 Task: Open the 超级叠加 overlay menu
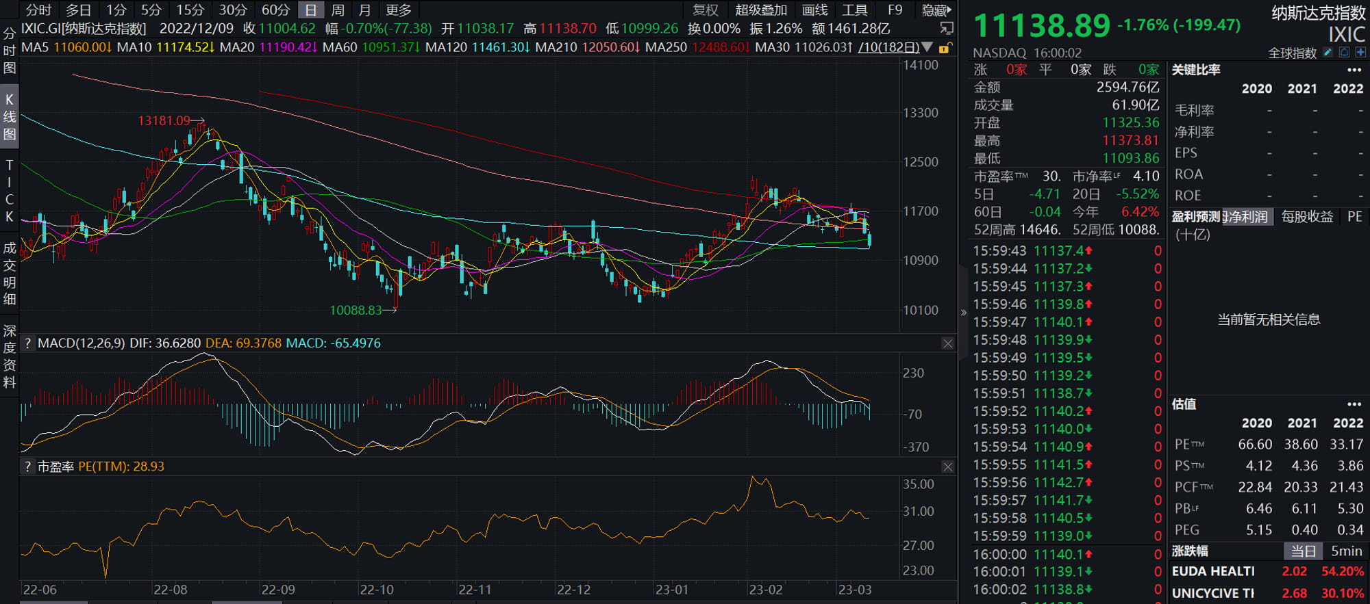click(x=761, y=10)
